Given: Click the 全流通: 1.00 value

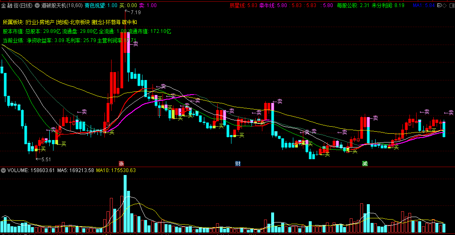Looking at the screenshot, I should coord(113,32).
